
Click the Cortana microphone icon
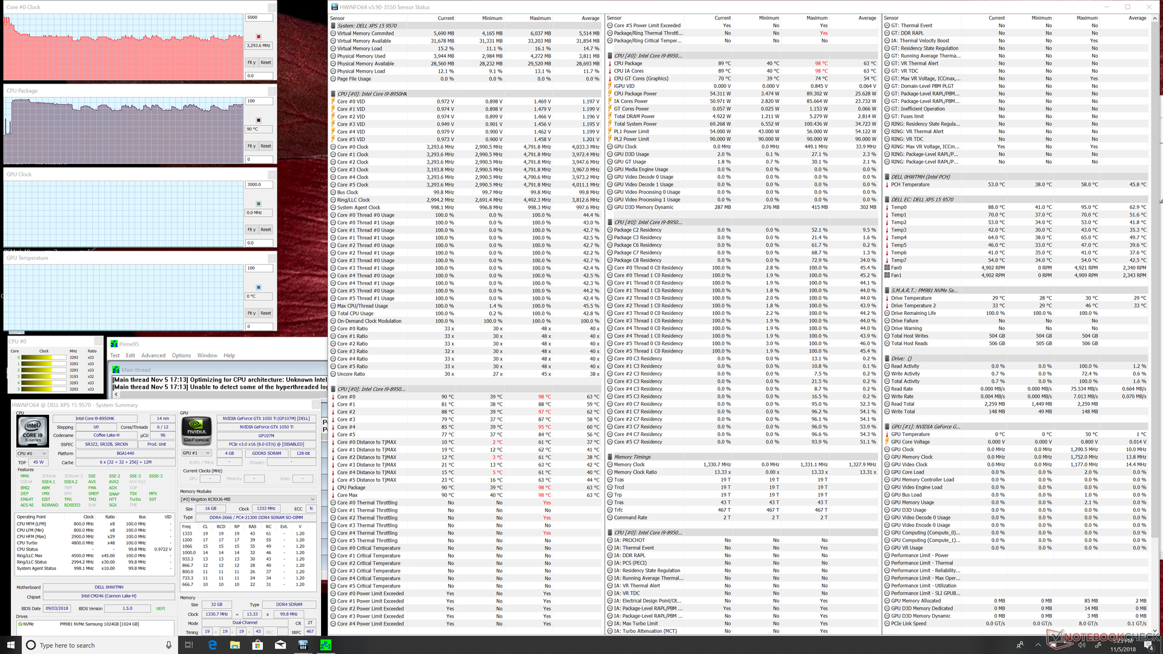point(168,645)
